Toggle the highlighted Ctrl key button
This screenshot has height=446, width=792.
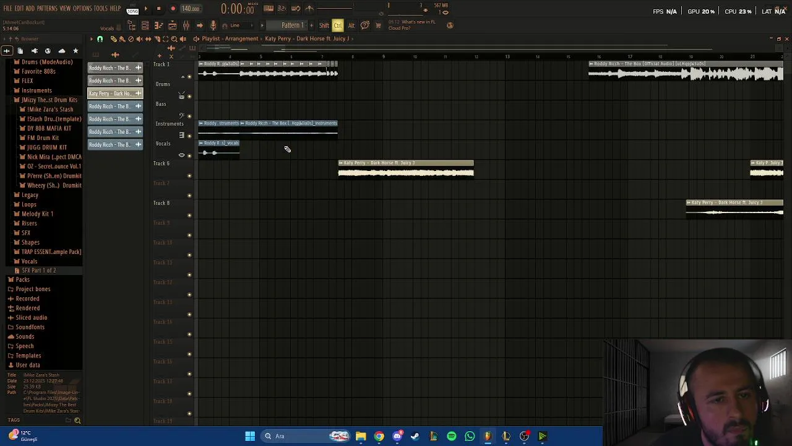click(338, 25)
